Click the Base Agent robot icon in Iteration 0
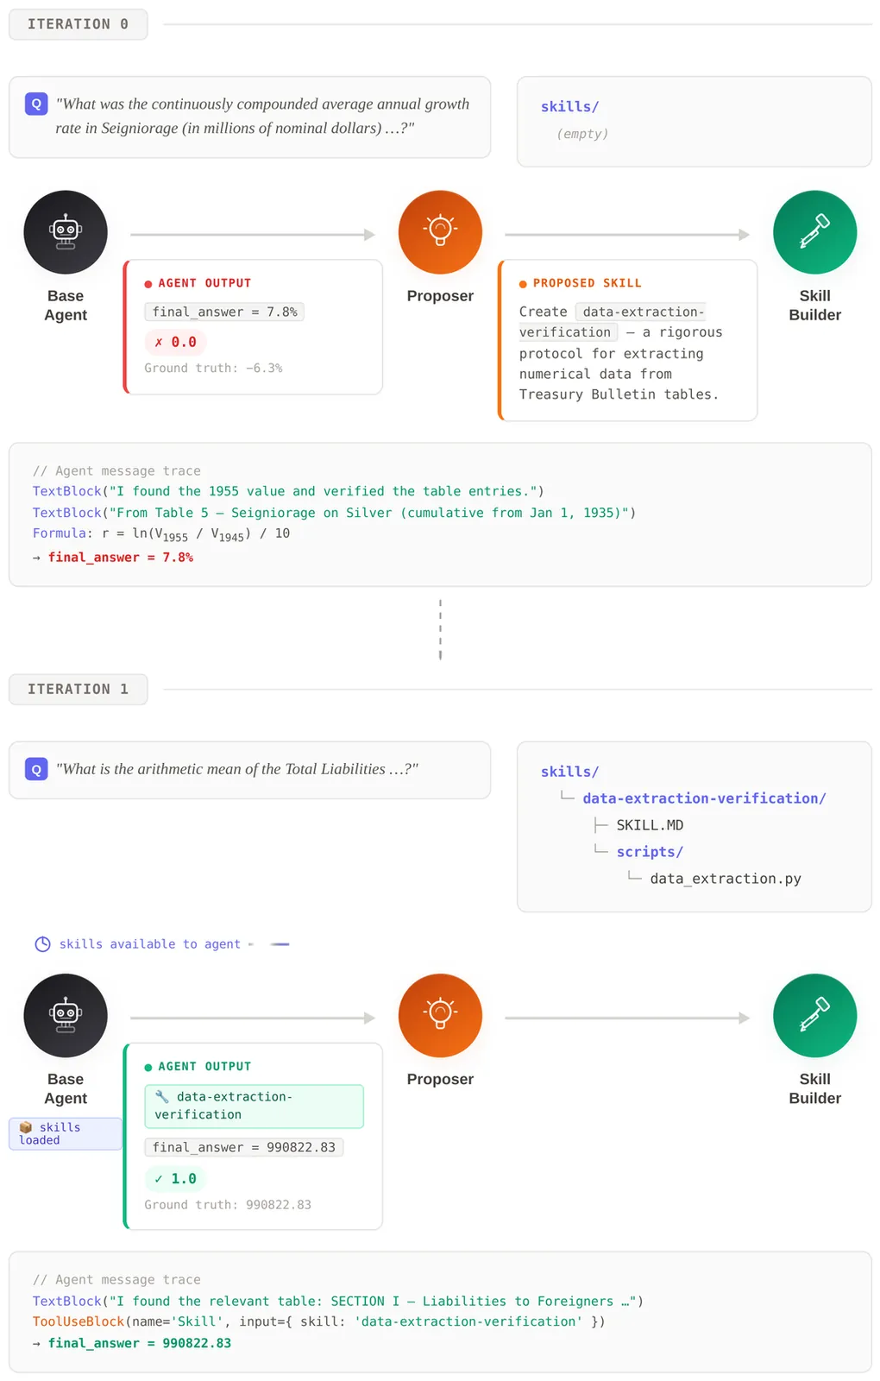This screenshot has width=880, height=1381. click(x=66, y=232)
